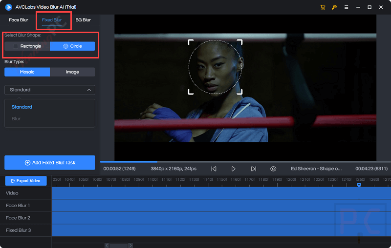Jump to next frame
This screenshot has width=391, height=248.
253,169
